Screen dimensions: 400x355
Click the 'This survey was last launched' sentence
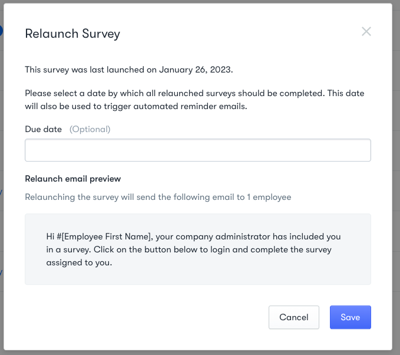(129, 70)
